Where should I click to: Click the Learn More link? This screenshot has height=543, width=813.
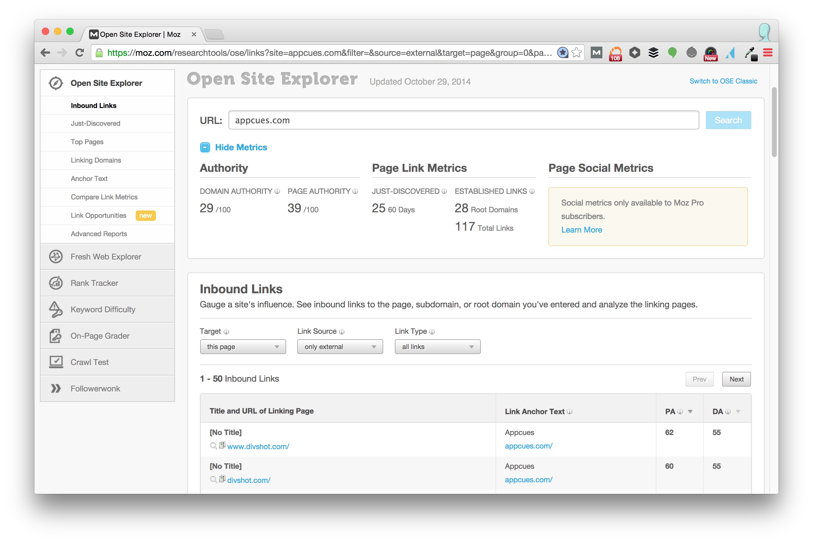(x=582, y=229)
